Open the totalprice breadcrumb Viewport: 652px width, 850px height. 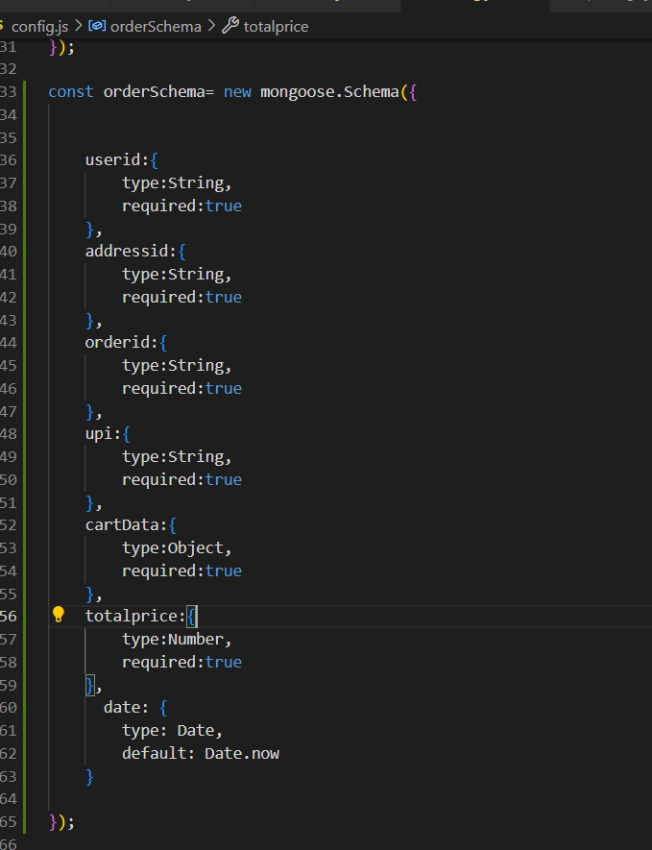coord(276,27)
